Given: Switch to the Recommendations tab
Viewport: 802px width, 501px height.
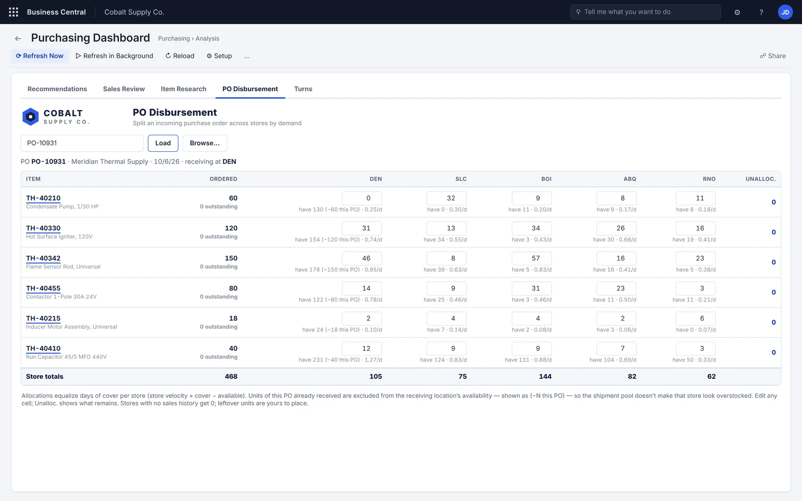Looking at the screenshot, I should 57,89.
